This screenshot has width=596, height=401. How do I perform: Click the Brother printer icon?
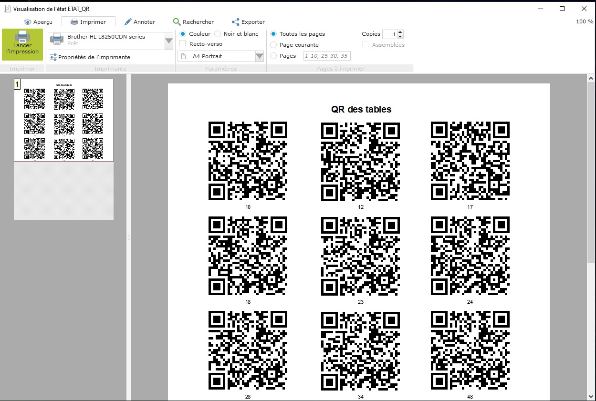pos(57,39)
